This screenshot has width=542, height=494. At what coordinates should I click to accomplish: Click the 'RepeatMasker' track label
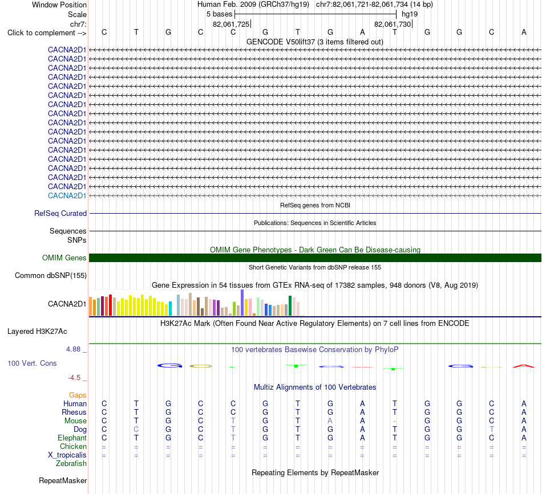[63, 480]
